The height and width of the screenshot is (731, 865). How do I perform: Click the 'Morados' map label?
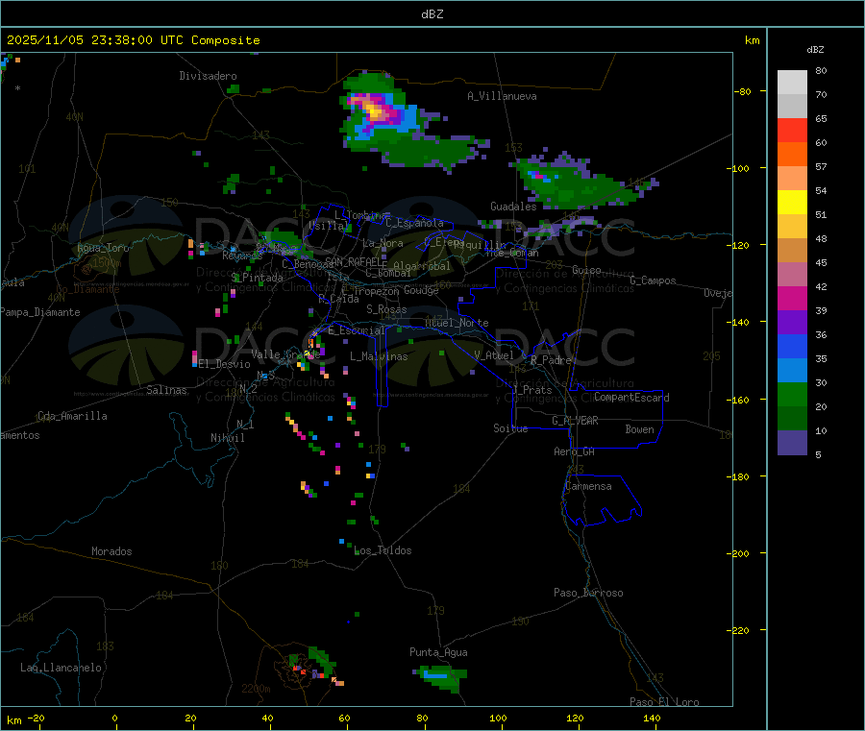111,551
